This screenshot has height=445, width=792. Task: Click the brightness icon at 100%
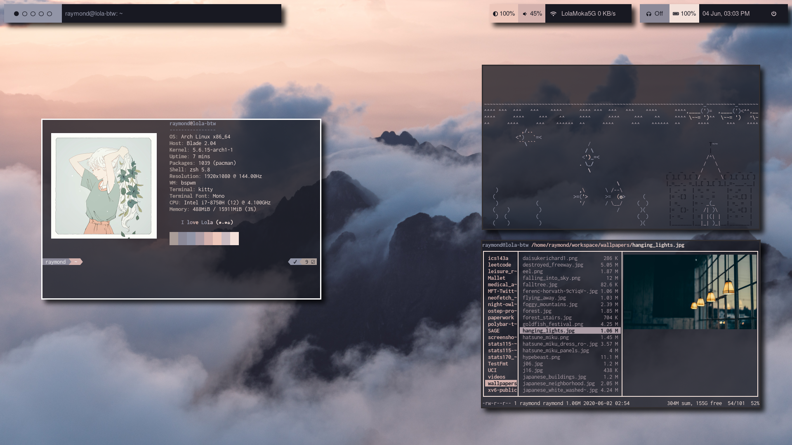495,14
